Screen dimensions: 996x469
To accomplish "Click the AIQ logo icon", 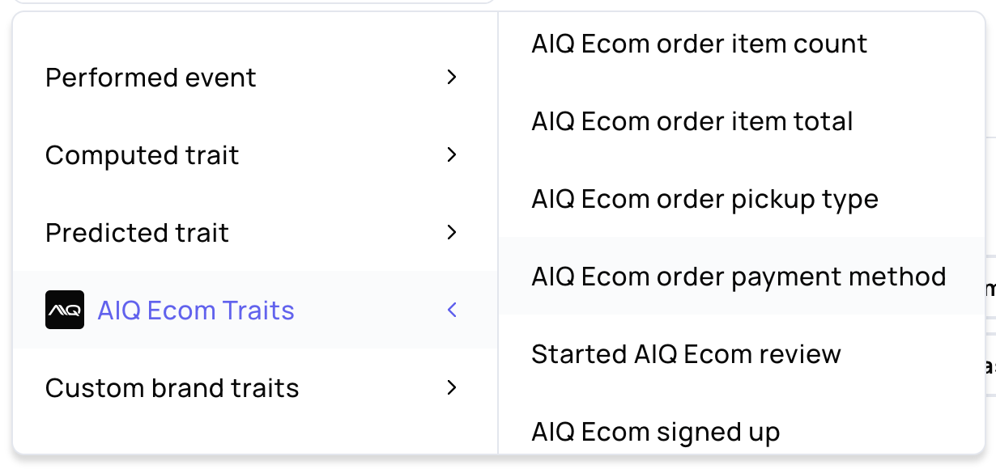I will 65,310.
